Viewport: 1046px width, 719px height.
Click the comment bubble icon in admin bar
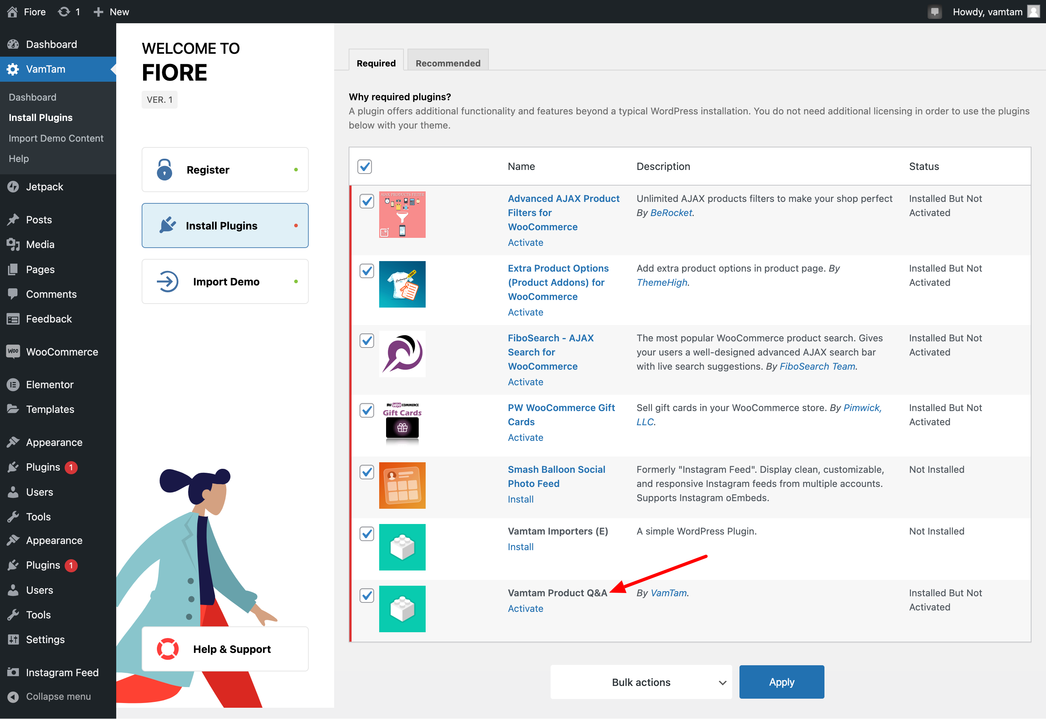935,12
